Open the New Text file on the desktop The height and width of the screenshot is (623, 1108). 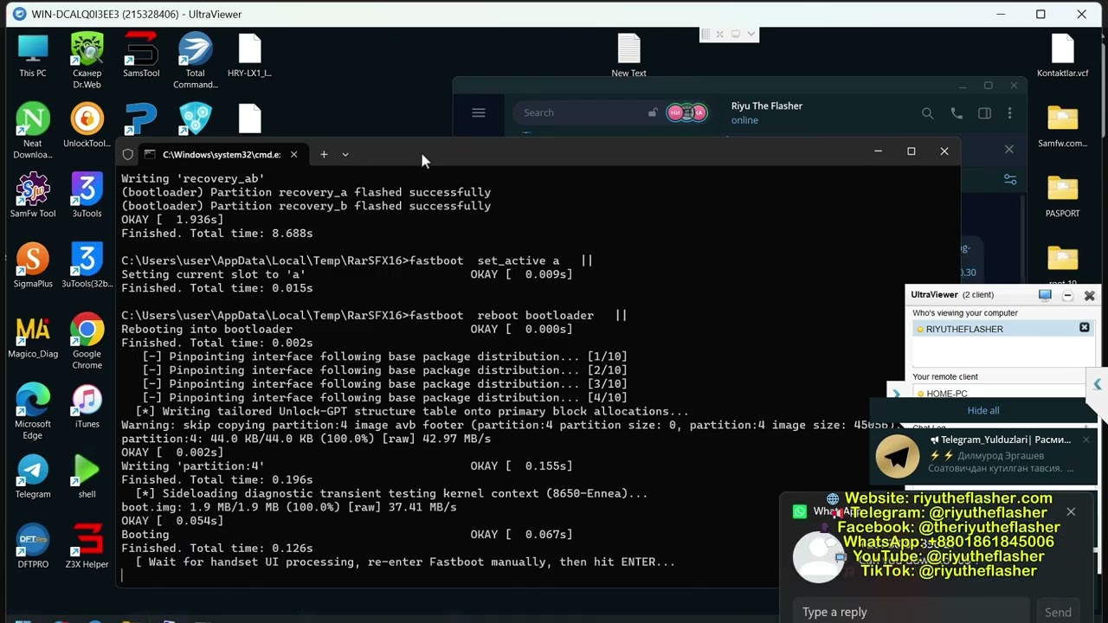629,55
